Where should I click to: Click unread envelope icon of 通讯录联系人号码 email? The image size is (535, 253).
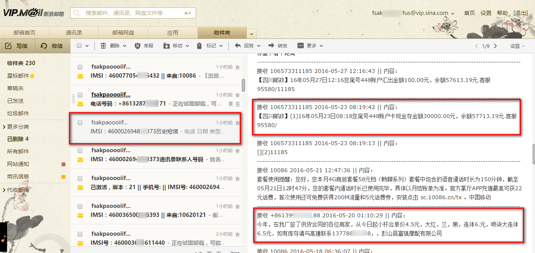[80, 160]
